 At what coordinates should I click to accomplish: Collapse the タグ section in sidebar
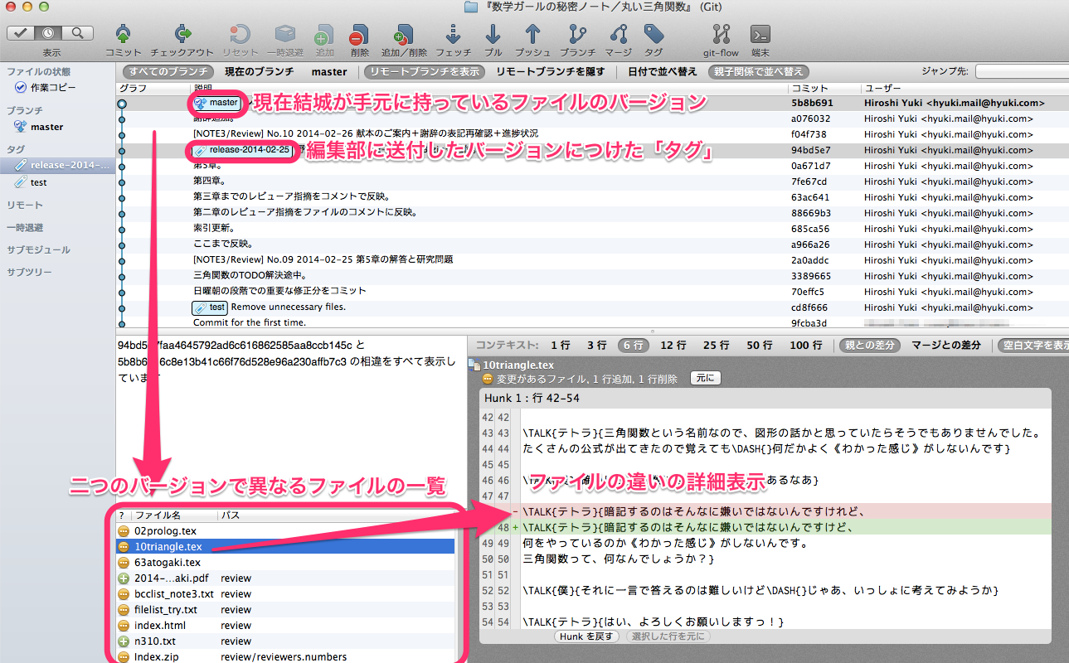click(15, 149)
